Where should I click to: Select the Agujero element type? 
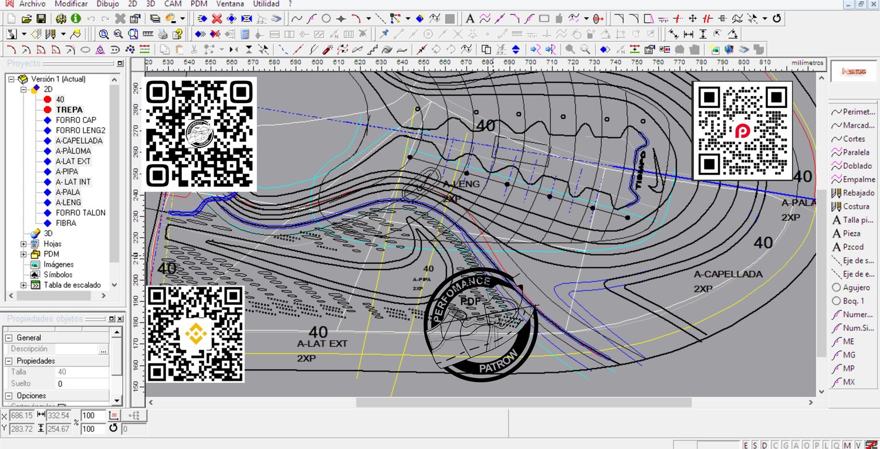pos(851,288)
